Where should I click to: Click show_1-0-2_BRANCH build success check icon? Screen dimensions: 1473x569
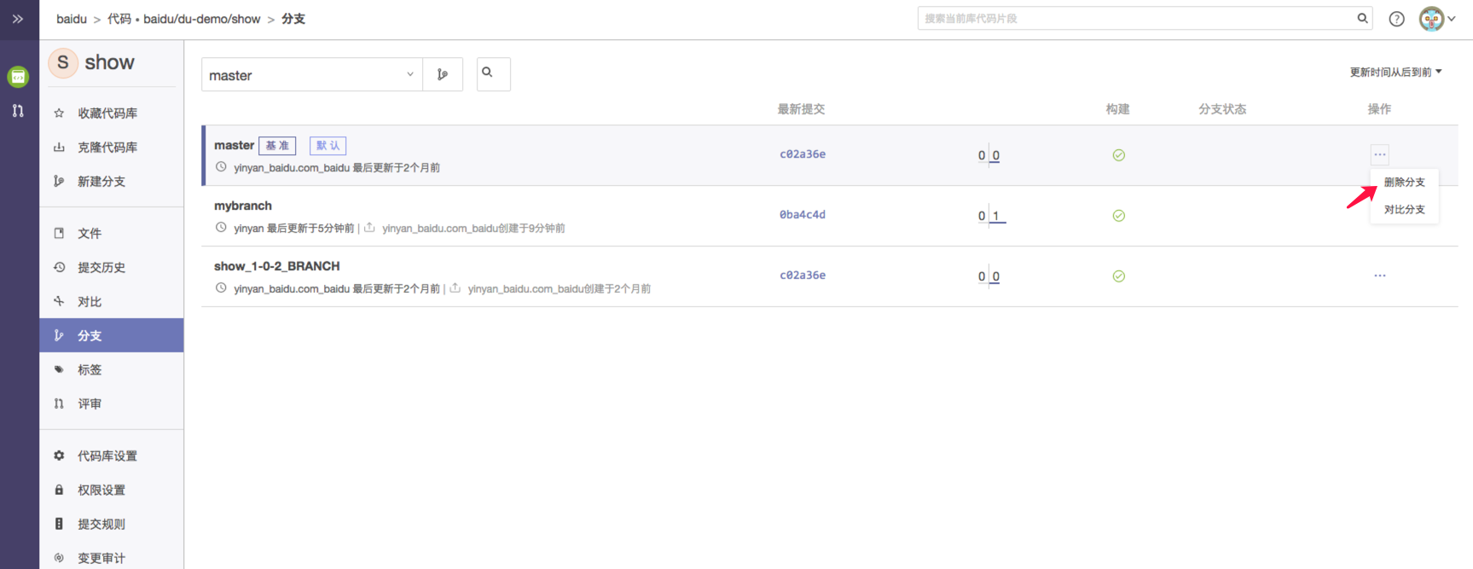[1119, 276]
